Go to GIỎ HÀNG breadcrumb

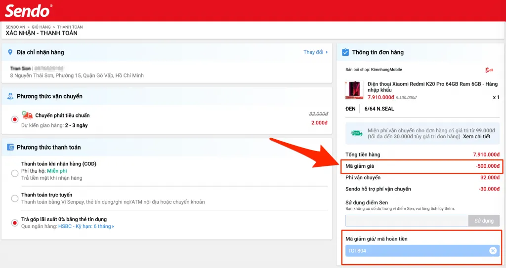click(41, 27)
